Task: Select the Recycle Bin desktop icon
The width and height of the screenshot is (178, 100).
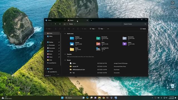Action: (172, 87)
